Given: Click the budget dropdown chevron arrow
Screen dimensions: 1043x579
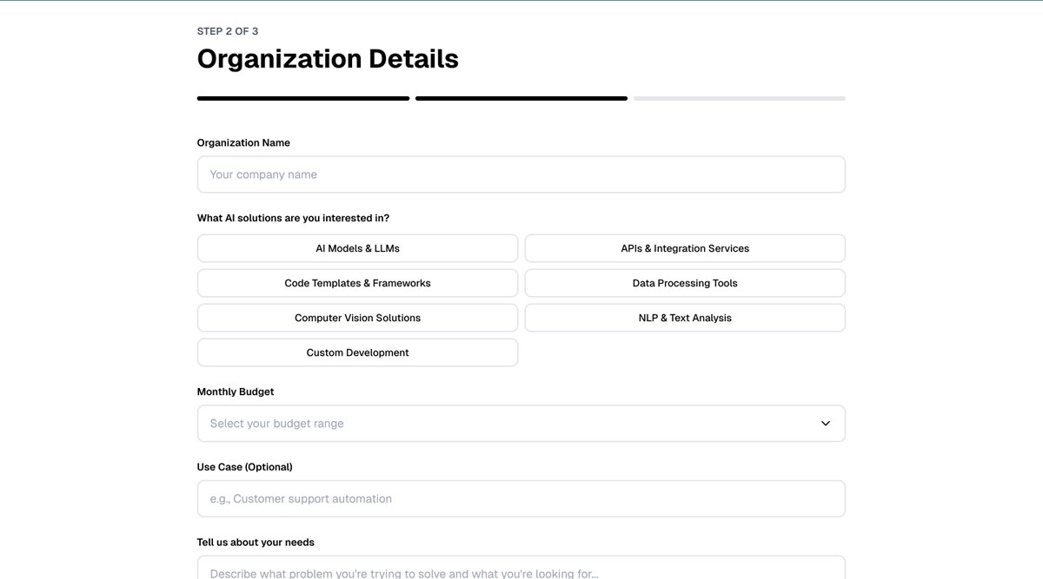Looking at the screenshot, I should coord(826,424).
